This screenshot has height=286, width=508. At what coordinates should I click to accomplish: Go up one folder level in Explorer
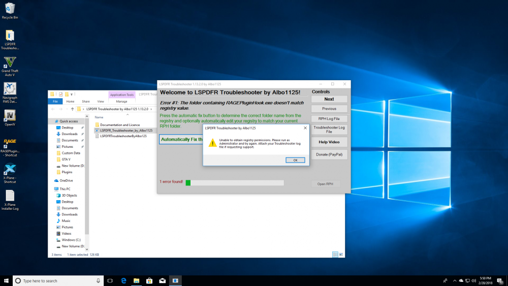pos(72,109)
